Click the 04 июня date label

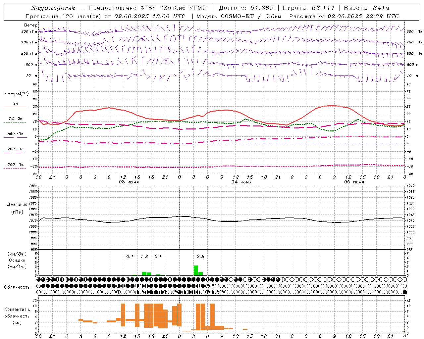pos(241,182)
